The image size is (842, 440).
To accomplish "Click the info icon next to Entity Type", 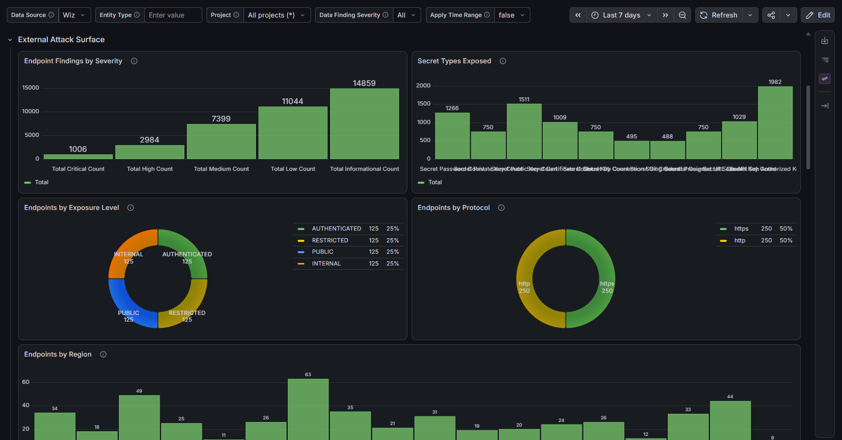I will point(136,15).
